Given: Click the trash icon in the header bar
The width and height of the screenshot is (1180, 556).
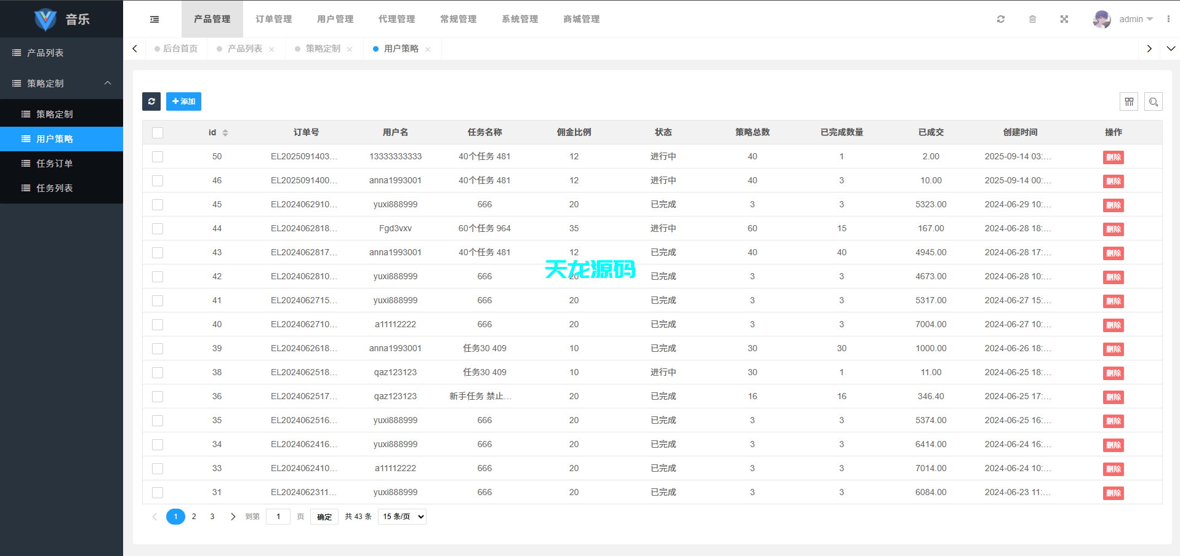Looking at the screenshot, I should click(x=1032, y=19).
